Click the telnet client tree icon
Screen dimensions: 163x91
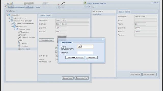[19, 49]
